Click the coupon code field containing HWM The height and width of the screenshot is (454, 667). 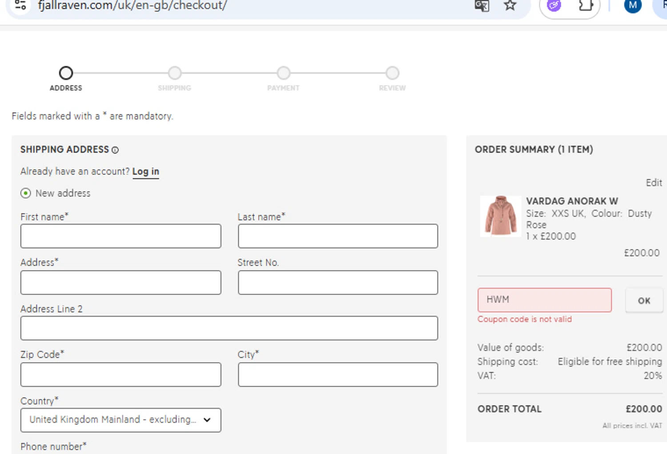coord(545,300)
